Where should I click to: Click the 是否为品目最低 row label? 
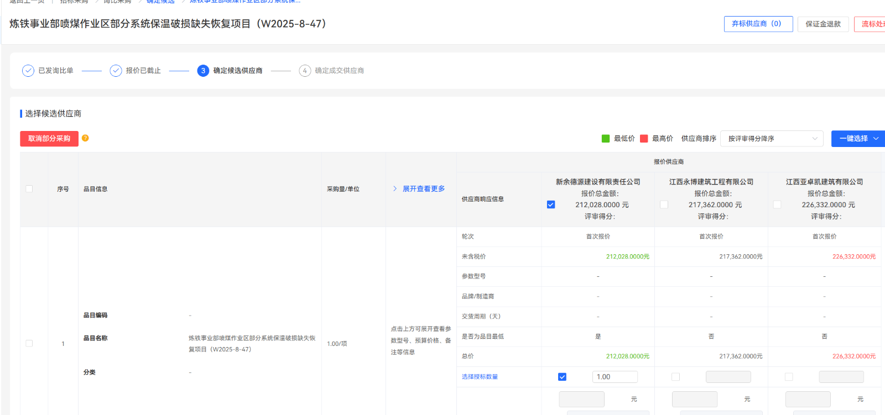click(483, 337)
